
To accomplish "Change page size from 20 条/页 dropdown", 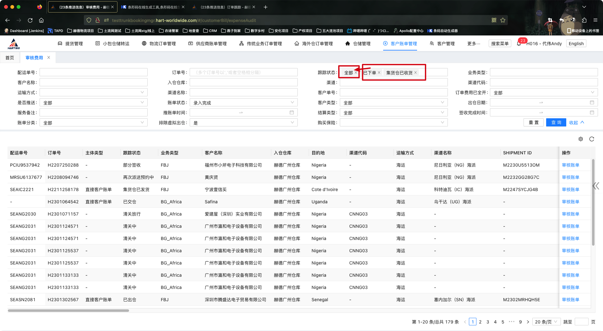I will (546, 322).
